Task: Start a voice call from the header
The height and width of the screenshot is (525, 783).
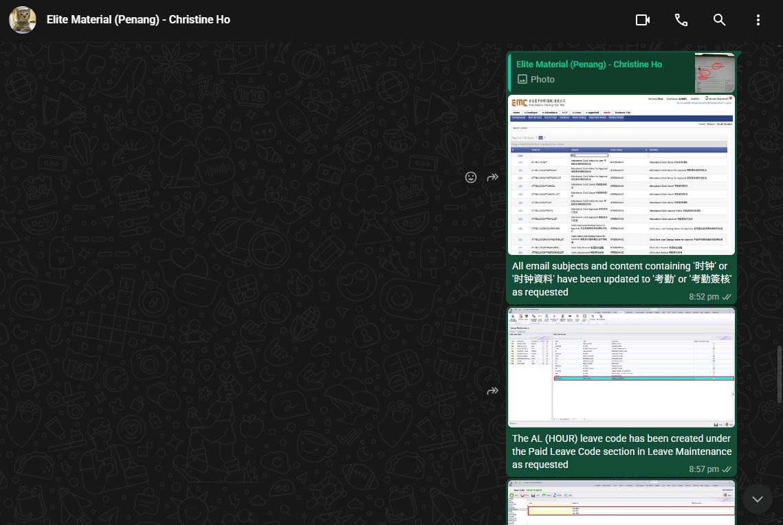Action: (x=681, y=20)
